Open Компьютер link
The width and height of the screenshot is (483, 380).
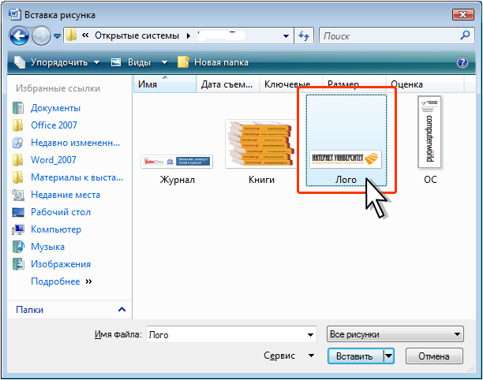(56, 229)
